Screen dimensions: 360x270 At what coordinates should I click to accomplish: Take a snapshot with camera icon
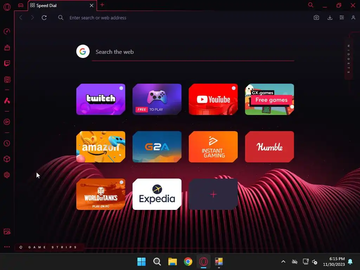[x=316, y=18]
